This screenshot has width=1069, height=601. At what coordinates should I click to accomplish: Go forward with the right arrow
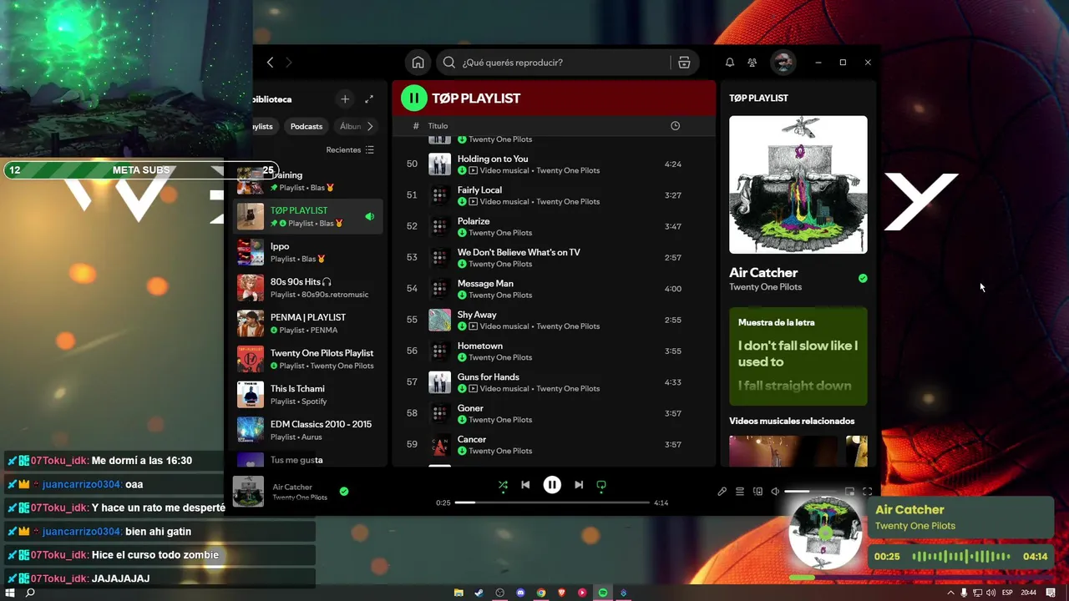[289, 63]
